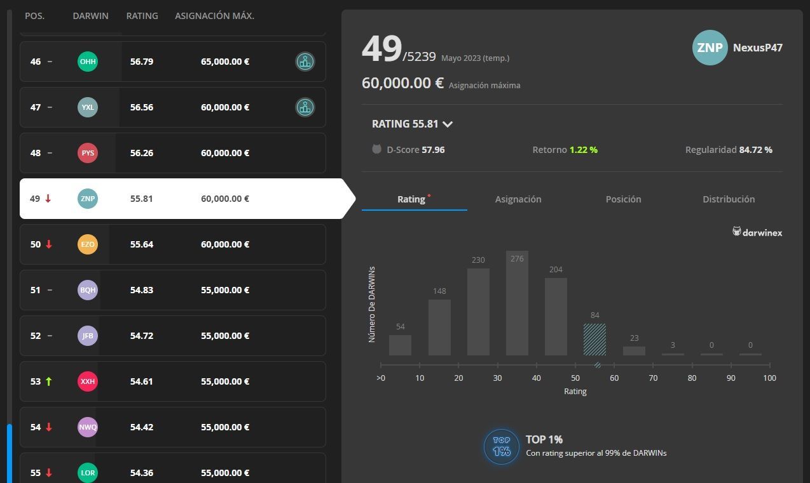
Task: Click the histogram bar labeled 148
Action: (x=439, y=328)
